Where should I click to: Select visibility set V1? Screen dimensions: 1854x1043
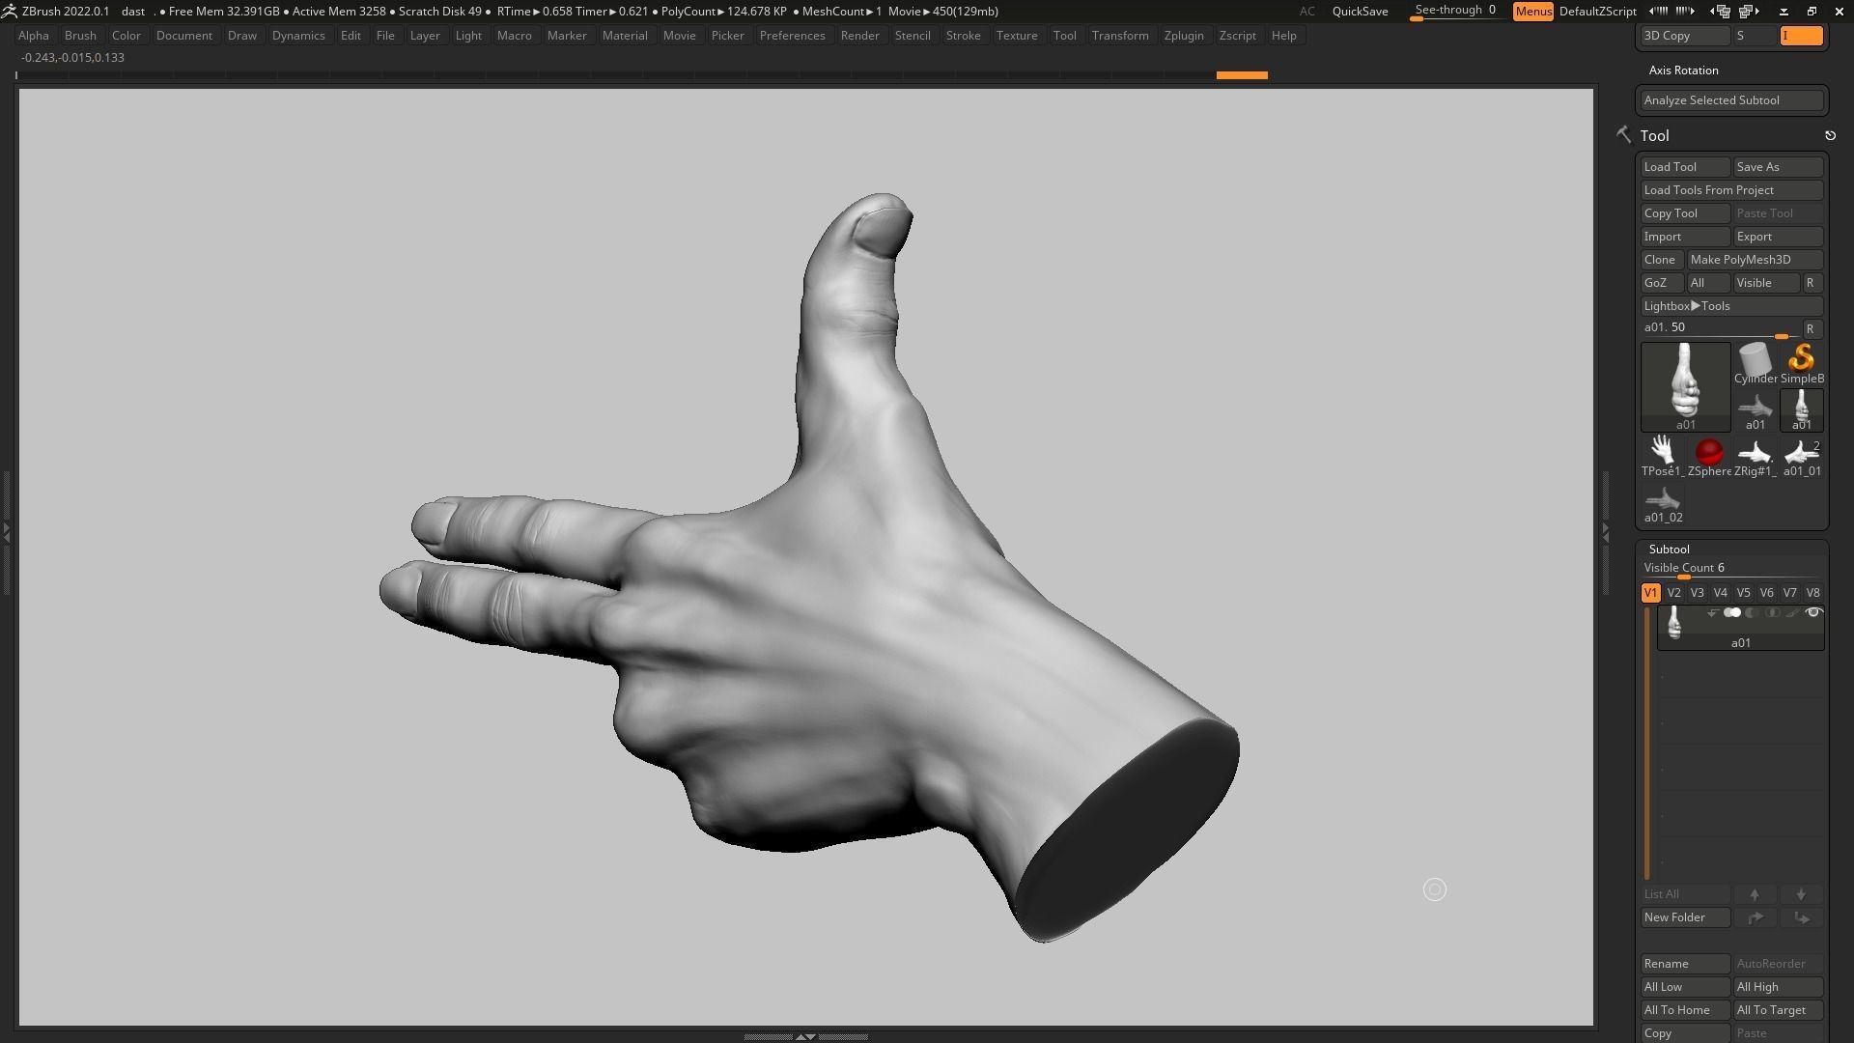(1650, 593)
